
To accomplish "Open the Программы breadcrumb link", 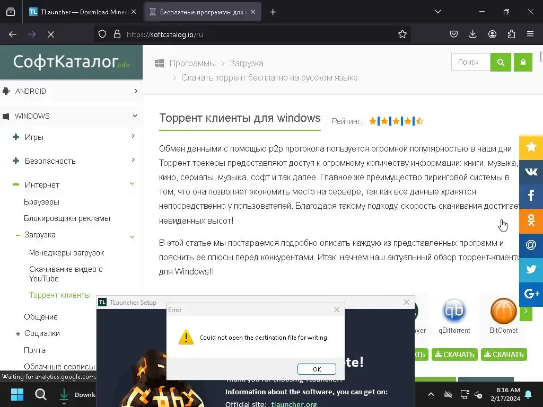I will tap(192, 64).
